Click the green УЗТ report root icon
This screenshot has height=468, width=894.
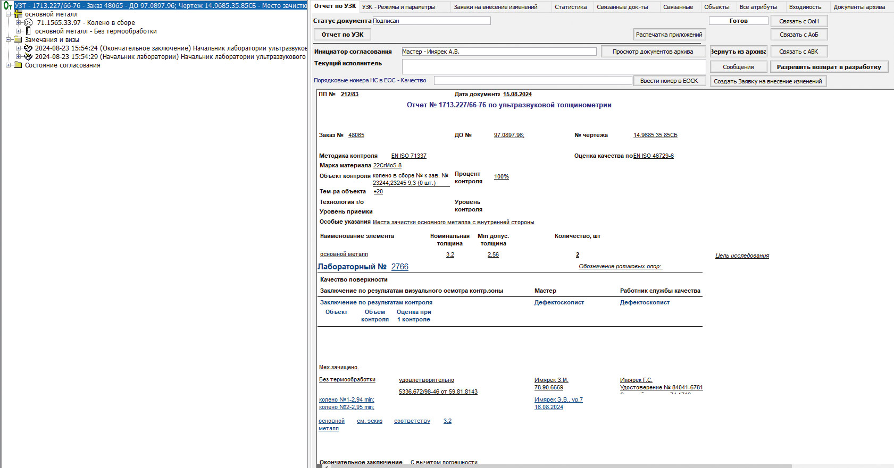[7, 6]
